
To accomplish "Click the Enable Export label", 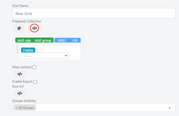I will tap(22, 81).
